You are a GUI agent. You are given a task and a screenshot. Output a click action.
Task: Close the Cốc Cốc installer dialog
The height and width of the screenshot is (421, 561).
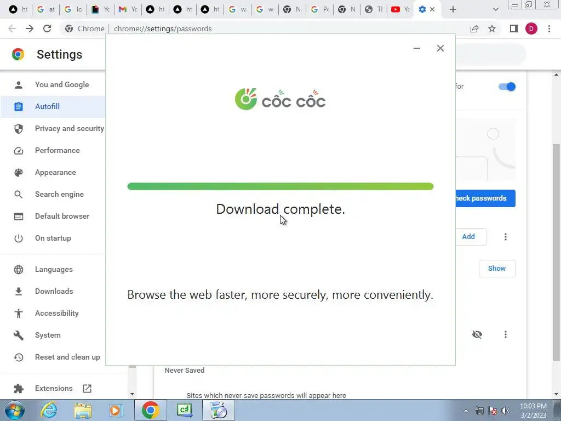(440, 48)
